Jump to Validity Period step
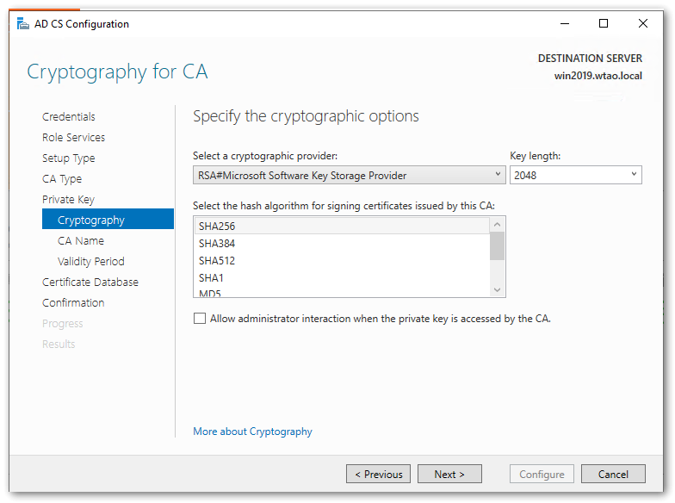The image size is (675, 503). coord(91,262)
